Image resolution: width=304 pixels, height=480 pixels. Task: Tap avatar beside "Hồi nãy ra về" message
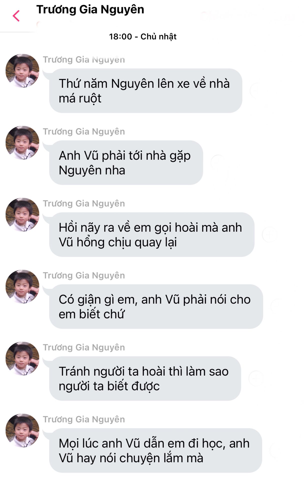(x=22, y=215)
